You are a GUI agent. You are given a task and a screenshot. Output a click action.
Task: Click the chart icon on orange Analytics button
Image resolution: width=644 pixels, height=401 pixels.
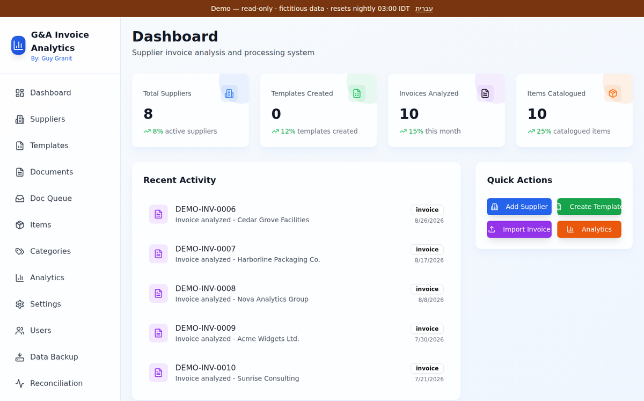pos(570,229)
